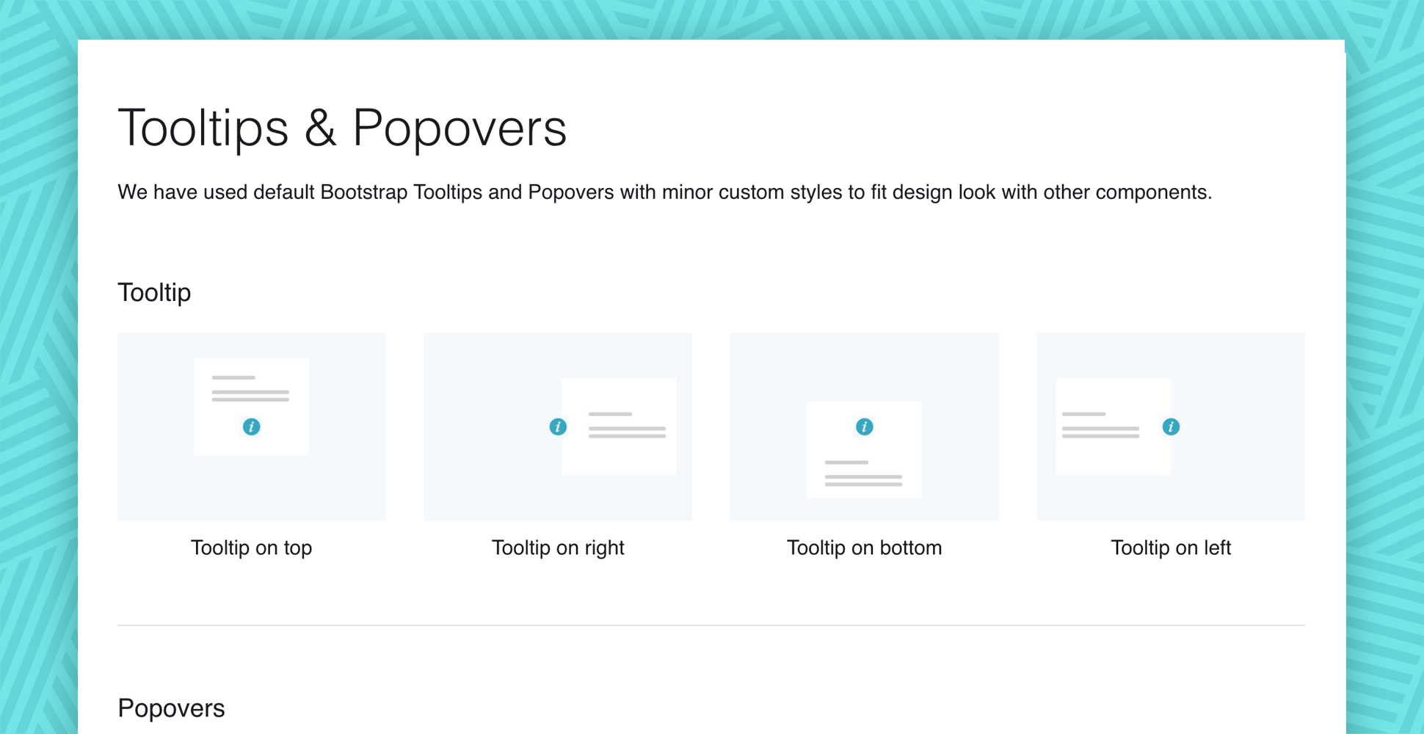1424x734 pixels.
Task: Select the 'Tooltip on right' caption
Action: 558,548
